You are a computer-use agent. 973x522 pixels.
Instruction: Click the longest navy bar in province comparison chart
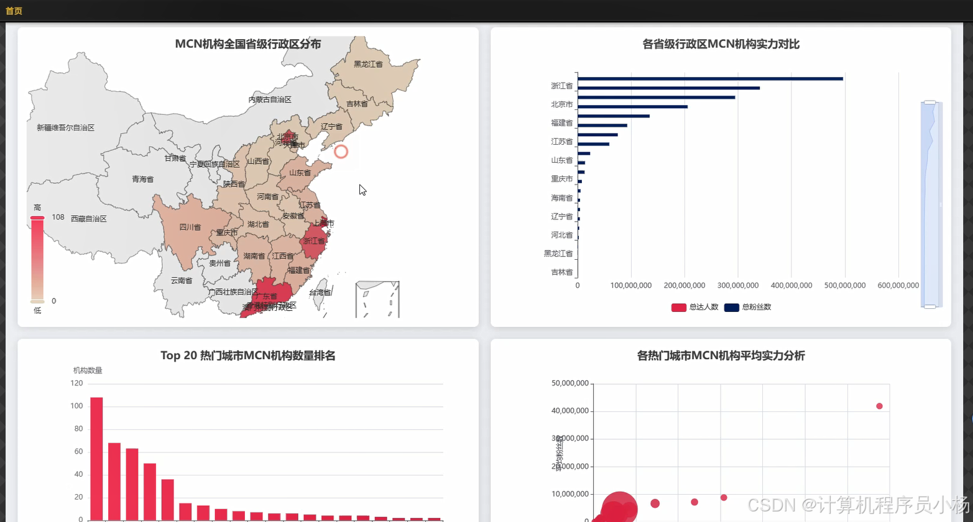(710, 79)
